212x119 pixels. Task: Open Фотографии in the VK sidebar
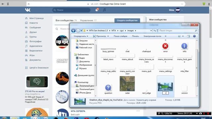[35, 41]
